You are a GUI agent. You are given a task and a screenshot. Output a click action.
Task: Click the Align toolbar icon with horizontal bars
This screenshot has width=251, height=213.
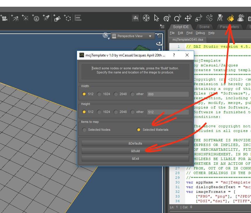78,18
